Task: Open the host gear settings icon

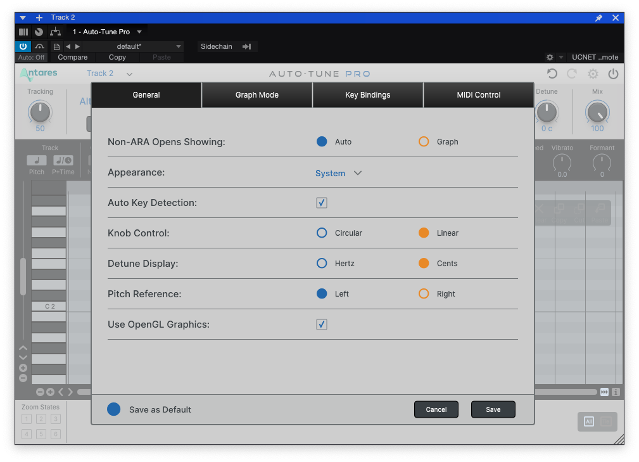Action: [550, 57]
